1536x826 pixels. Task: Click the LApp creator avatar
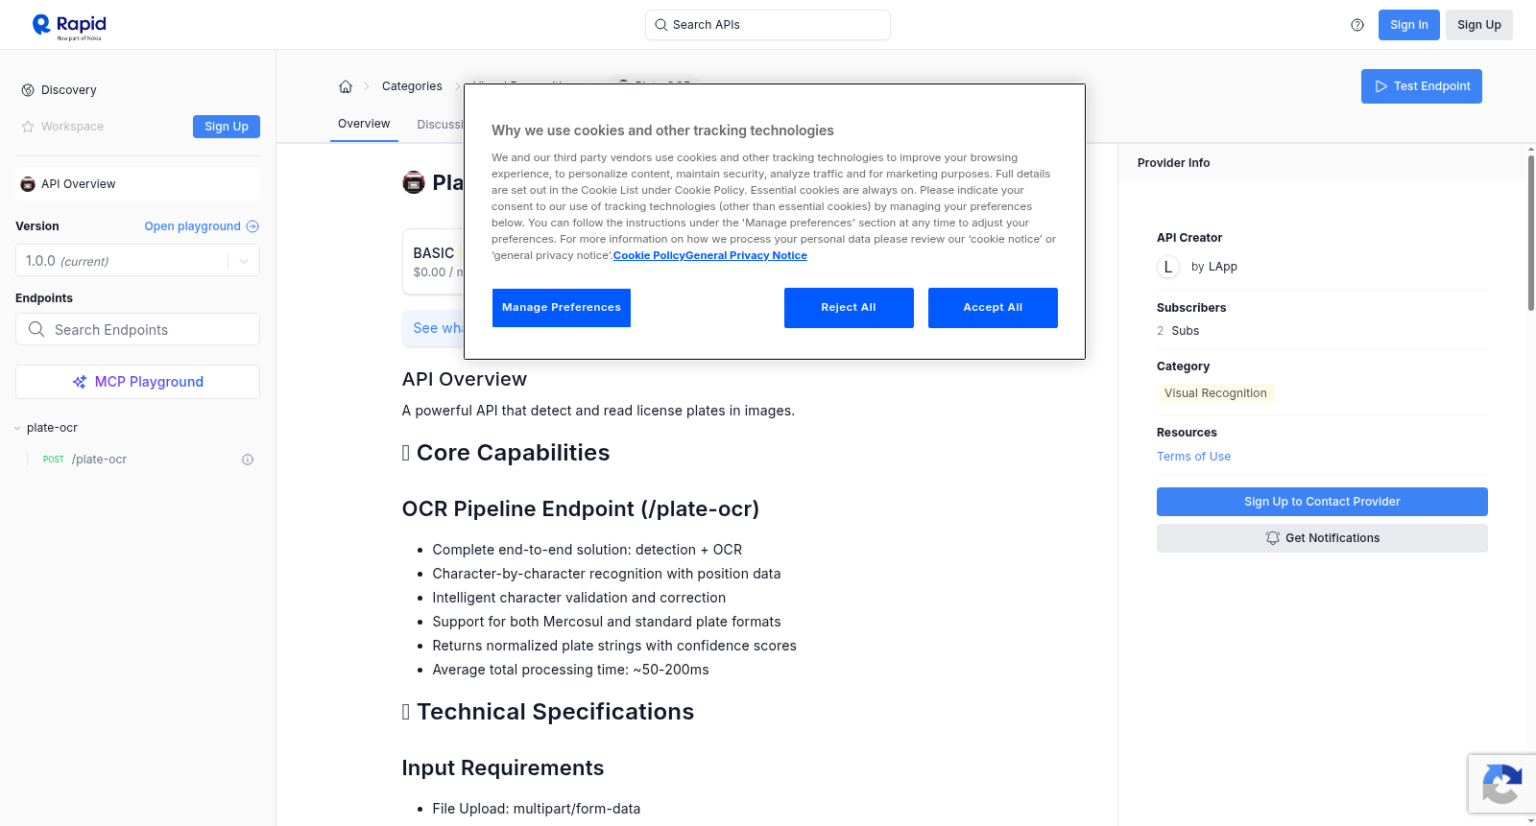point(1168,267)
